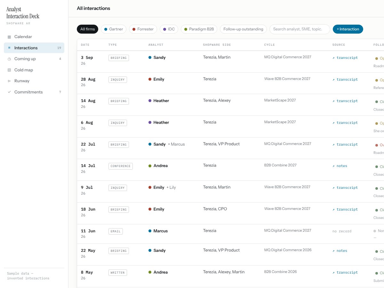Click CONFERENCE tag in 14 Jul row
Screen dimensions: 384x288
coord(121,166)
